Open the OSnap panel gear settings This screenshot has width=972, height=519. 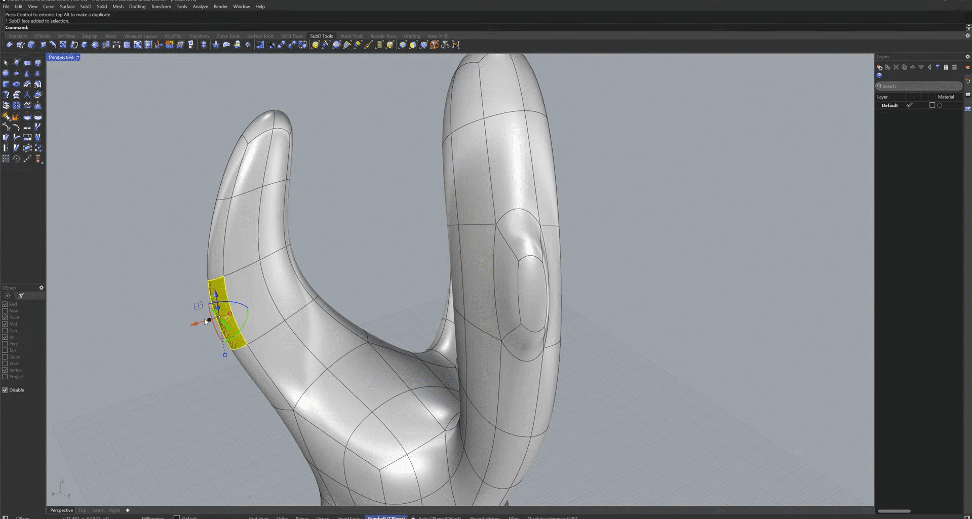tap(41, 288)
